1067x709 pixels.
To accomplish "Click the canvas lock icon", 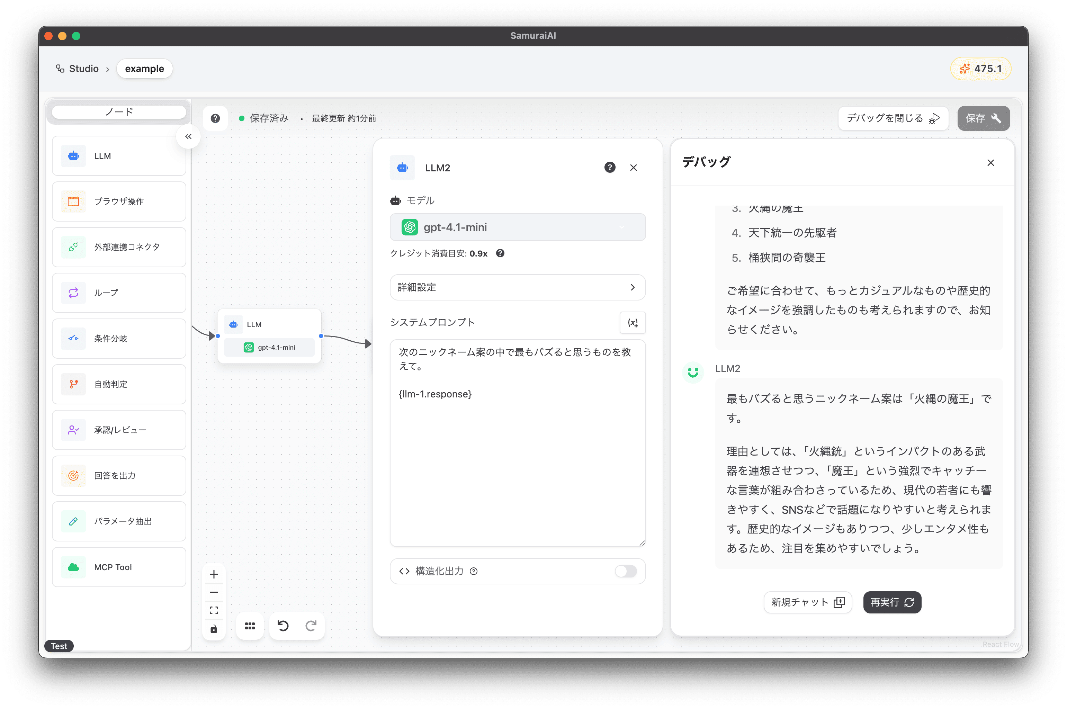I will click(214, 629).
